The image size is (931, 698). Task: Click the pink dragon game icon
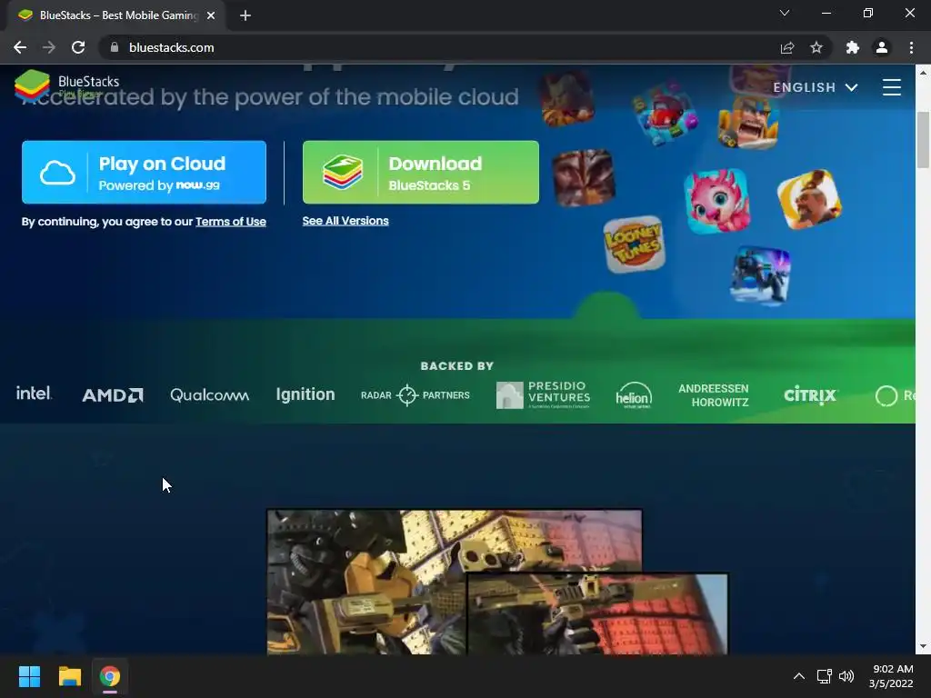click(716, 201)
